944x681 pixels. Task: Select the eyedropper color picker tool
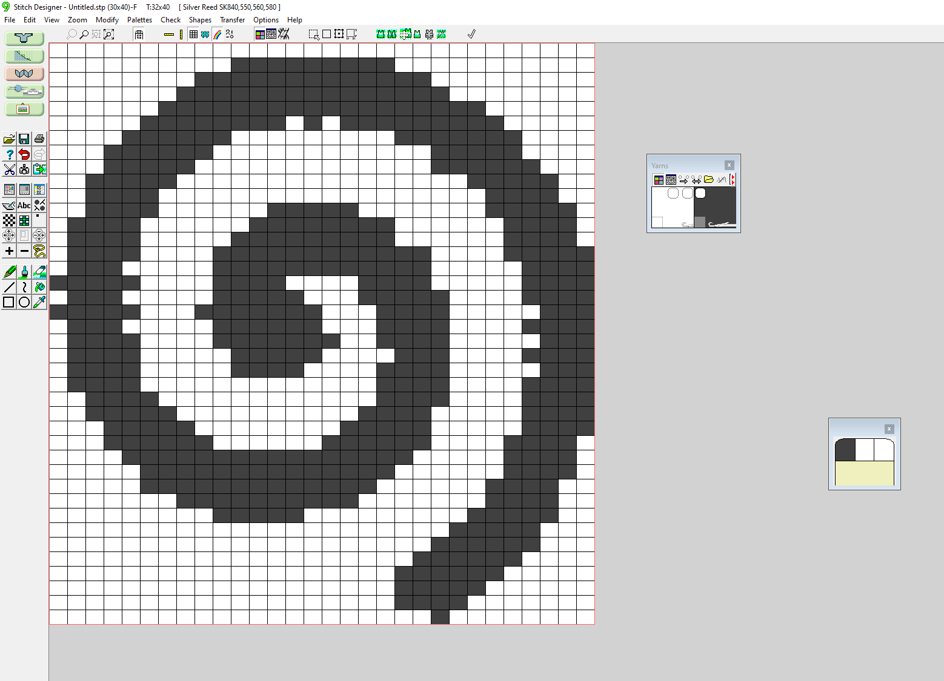(x=39, y=302)
